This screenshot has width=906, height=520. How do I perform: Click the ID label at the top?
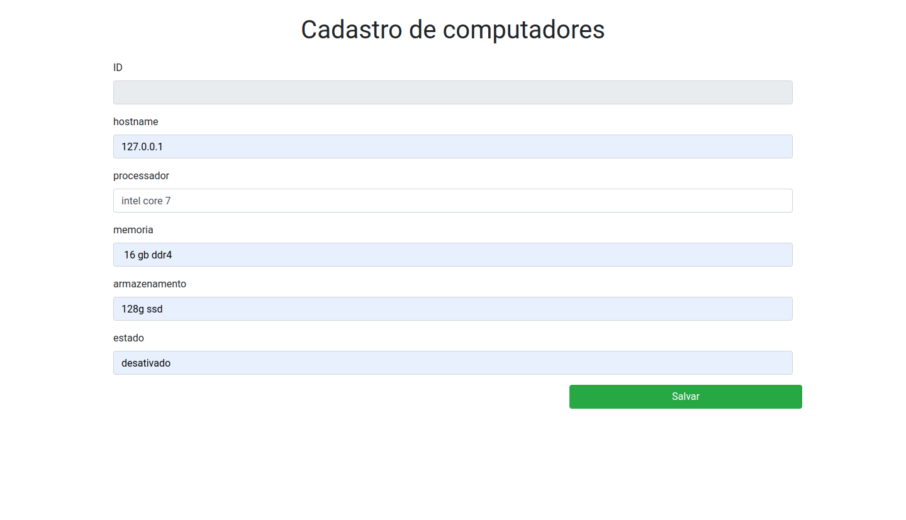pos(118,67)
